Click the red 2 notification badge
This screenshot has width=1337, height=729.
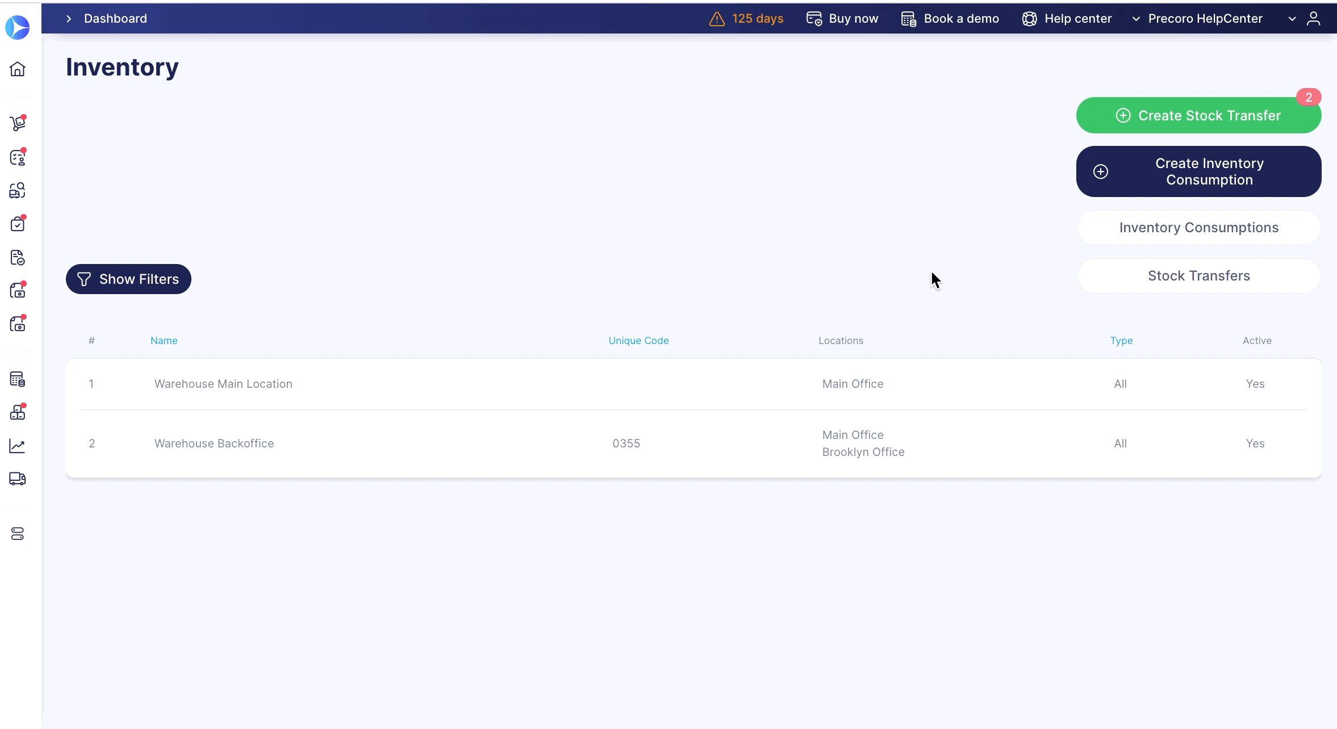pos(1309,97)
